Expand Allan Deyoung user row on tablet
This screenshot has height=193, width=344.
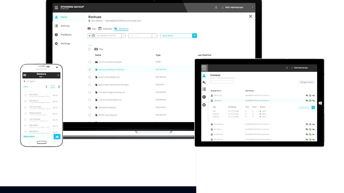click(263, 124)
